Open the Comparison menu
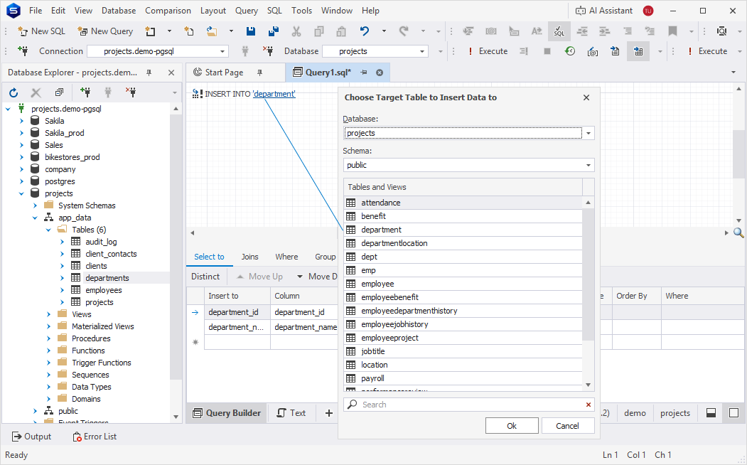Viewport: 747px width, 465px height. click(168, 11)
